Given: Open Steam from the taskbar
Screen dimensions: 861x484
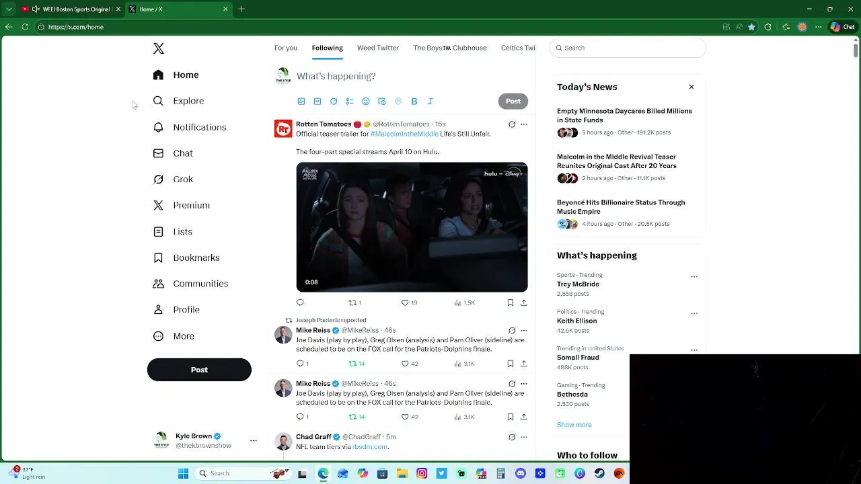Looking at the screenshot, I should point(599,473).
